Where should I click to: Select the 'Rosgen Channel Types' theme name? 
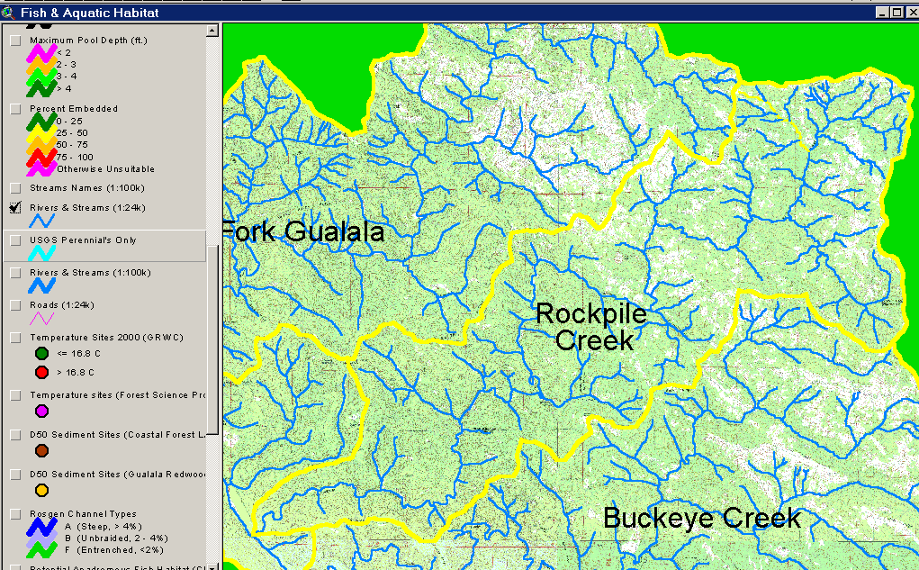(x=83, y=514)
